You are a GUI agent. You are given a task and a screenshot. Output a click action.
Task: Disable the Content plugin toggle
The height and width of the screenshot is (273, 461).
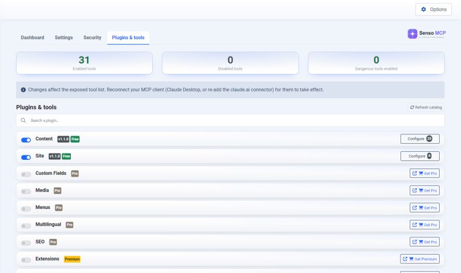pos(26,140)
